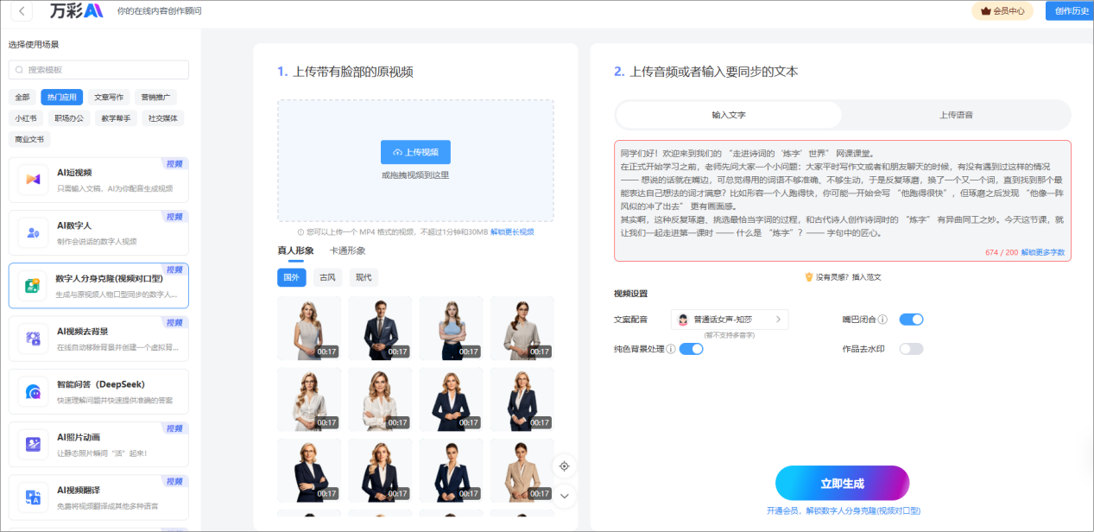The height and width of the screenshot is (532, 1094).
Task: Select the 卡通形象 tab
Action: [347, 251]
